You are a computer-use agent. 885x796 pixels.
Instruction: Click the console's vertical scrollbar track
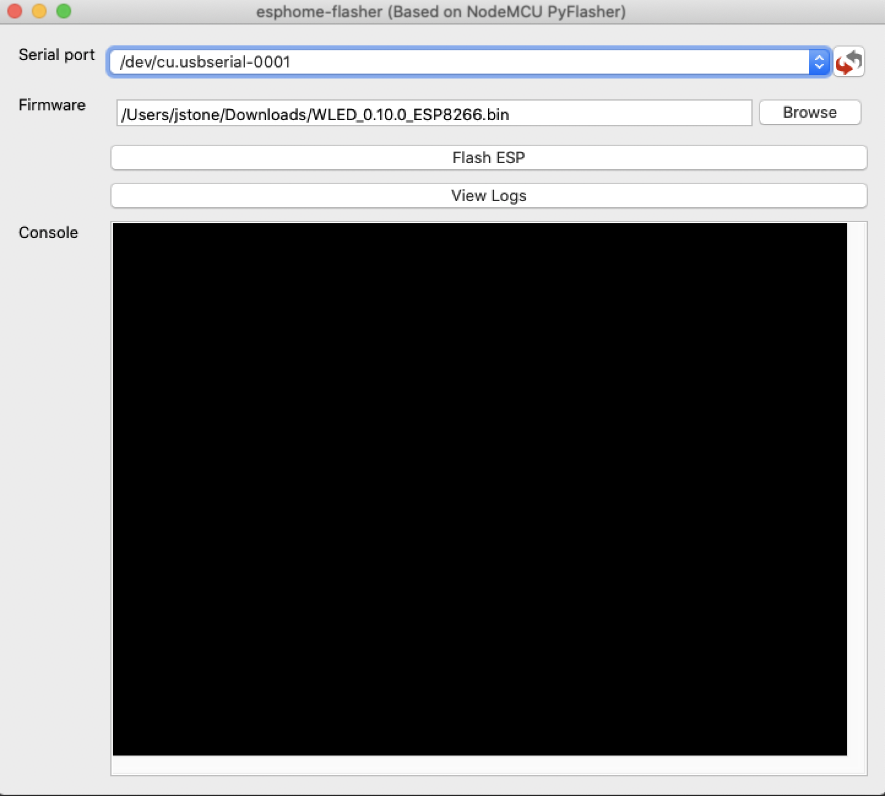click(x=856, y=489)
